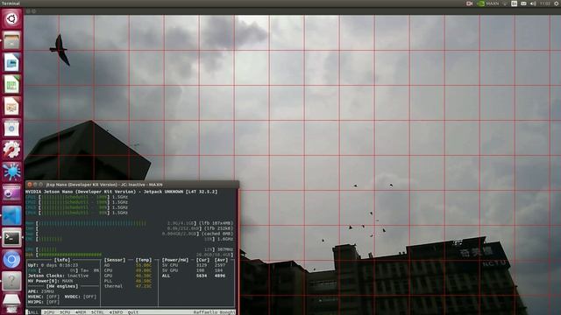Close the jtop Nano terminal window

[30, 185]
